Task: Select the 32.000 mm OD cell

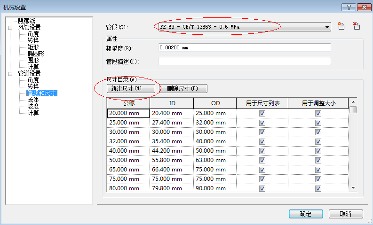Action: coord(215,123)
